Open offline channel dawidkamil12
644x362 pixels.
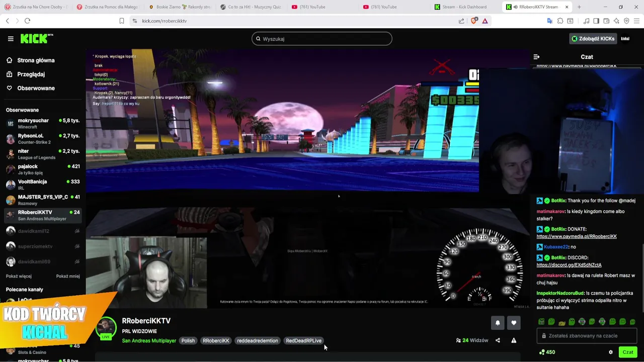(x=43, y=231)
